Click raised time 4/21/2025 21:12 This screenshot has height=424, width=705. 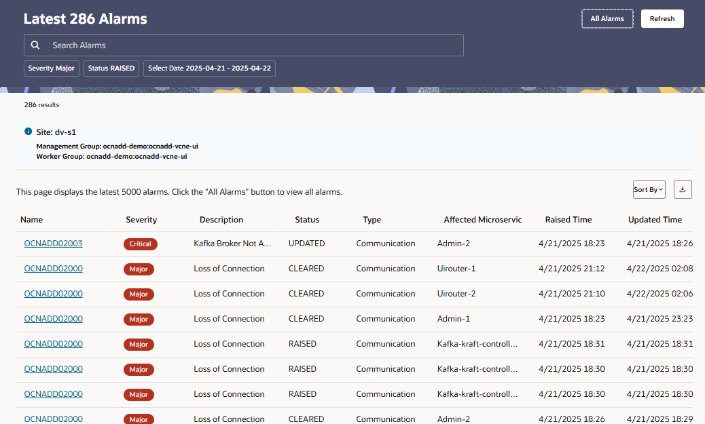pos(571,269)
